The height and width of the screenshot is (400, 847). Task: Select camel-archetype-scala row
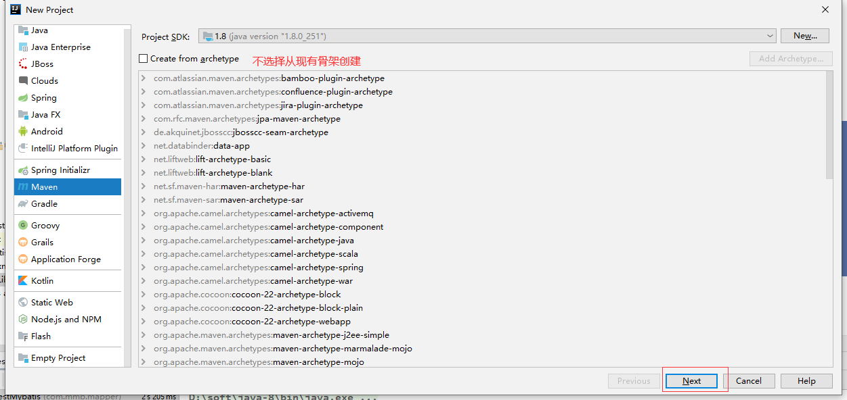coord(483,254)
